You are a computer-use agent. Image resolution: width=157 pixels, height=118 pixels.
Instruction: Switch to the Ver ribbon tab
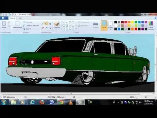(20, 18)
